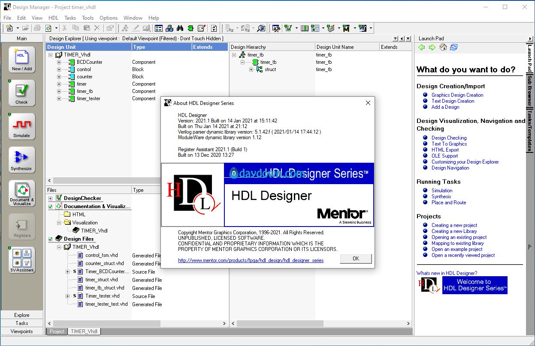The image size is (535, 346).
Task: Start the Synthesize task shortcut
Action: point(22,160)
